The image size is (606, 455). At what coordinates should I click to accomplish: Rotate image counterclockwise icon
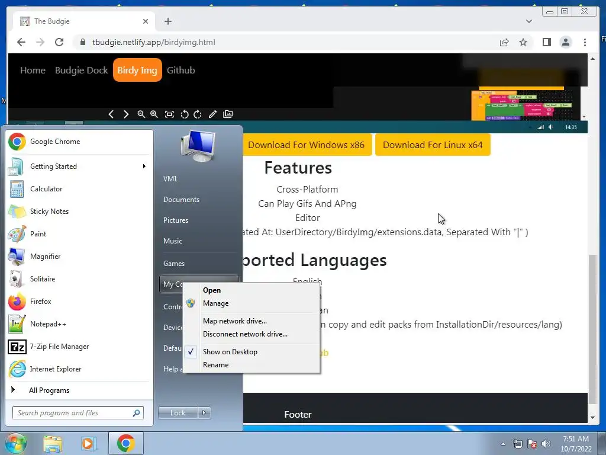click(x=185, y=114)
